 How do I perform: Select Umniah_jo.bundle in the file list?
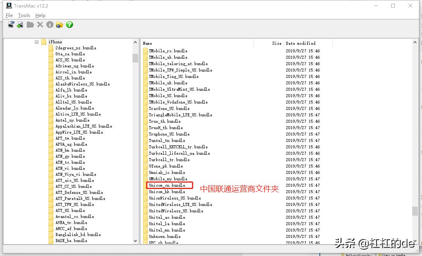click(x=167, y=172)
